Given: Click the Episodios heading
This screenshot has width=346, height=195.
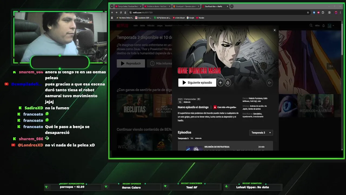Looking at the screenshot, I should (x=184, y=132).
